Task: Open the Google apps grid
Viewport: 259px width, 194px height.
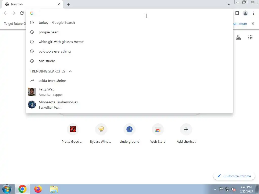Action: coord(250,37)
